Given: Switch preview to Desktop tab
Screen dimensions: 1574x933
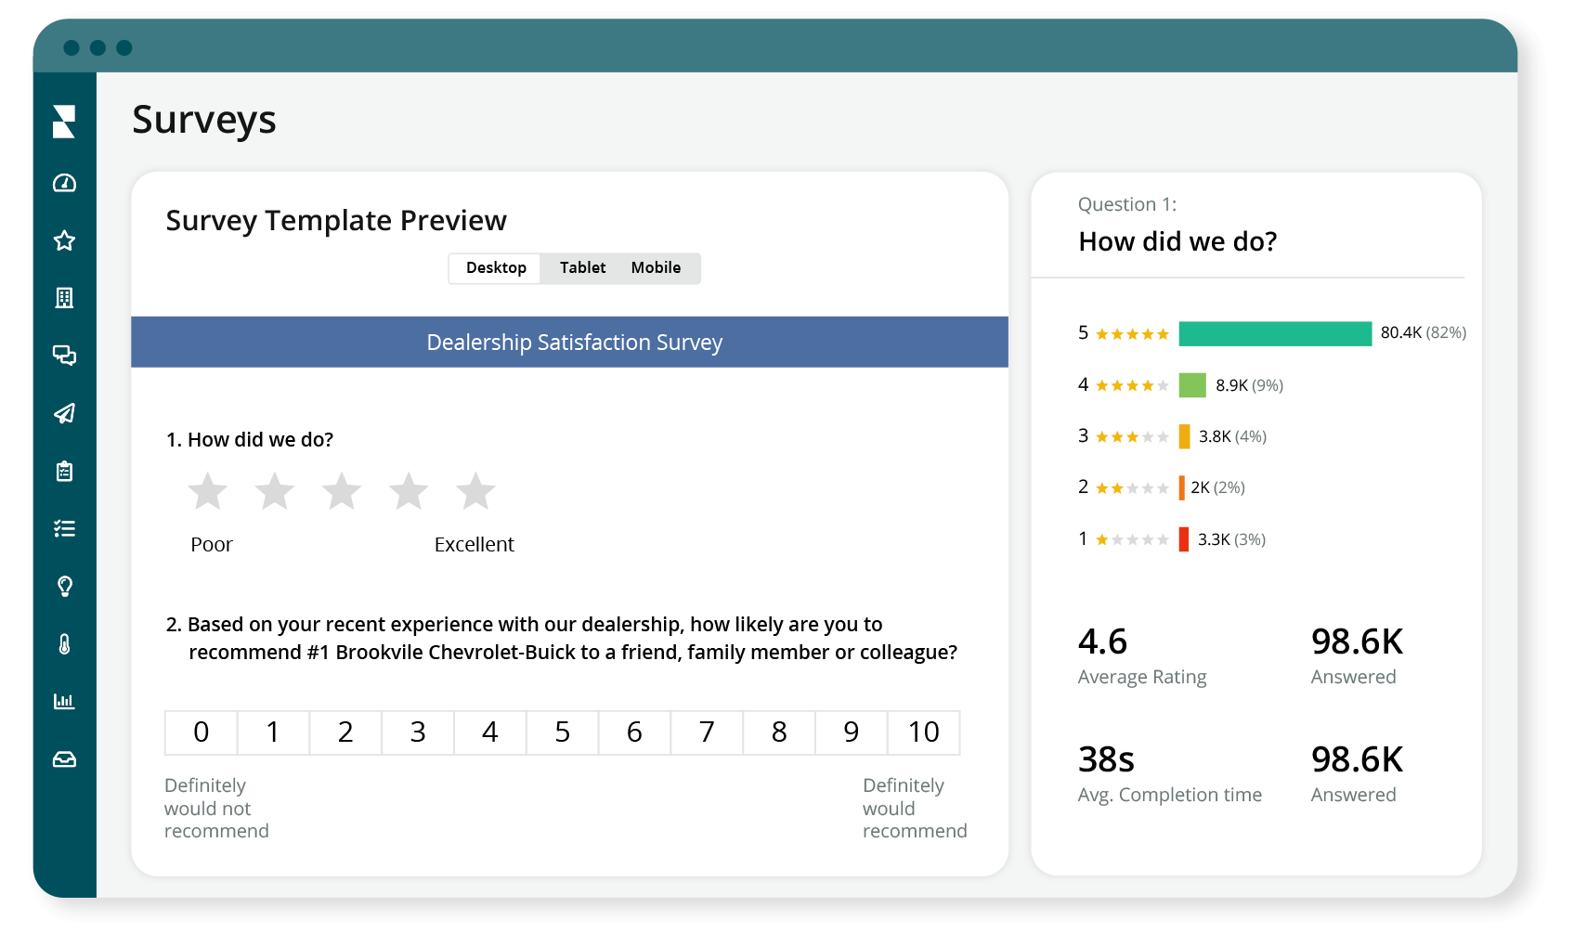Looking at the screenshot, I should 496,267.
